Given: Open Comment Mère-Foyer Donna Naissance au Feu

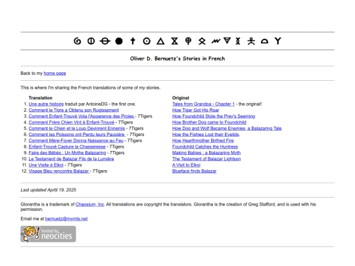Looking at the screenshot, I should click(x=76, y=141).
